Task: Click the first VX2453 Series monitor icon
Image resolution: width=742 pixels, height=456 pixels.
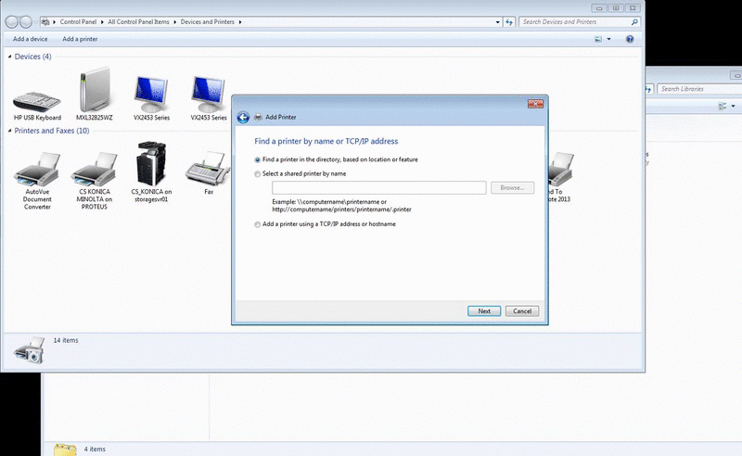Action: 151,94
